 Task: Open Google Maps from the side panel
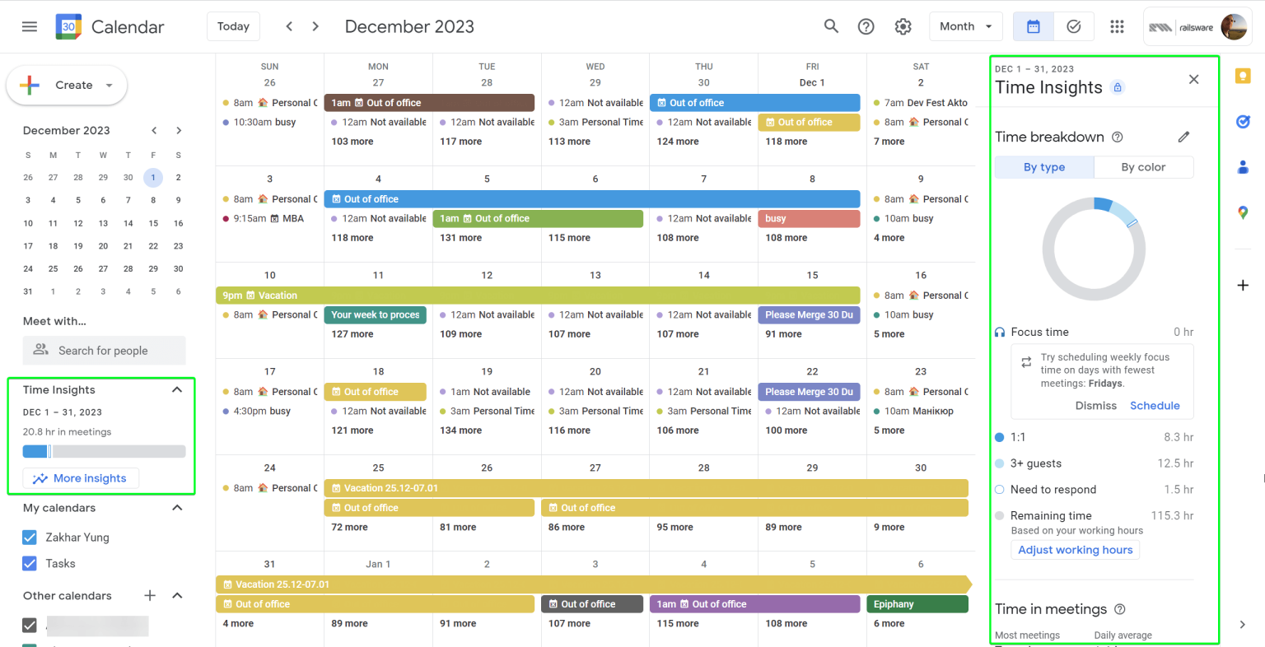point(1244,212)
